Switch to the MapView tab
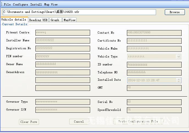 point(70,20)
